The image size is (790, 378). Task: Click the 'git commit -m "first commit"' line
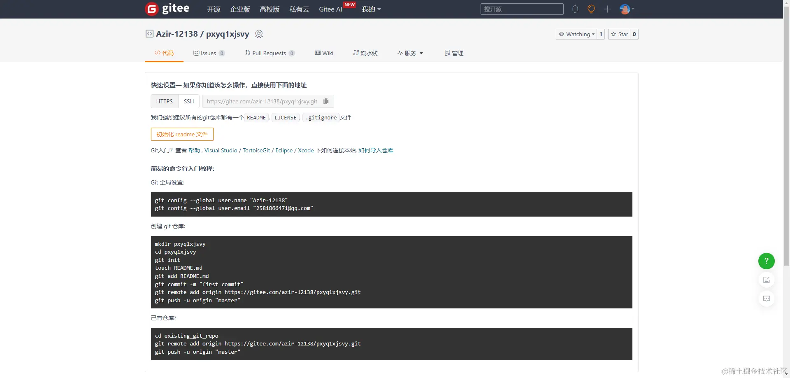[x=199, y=284]
